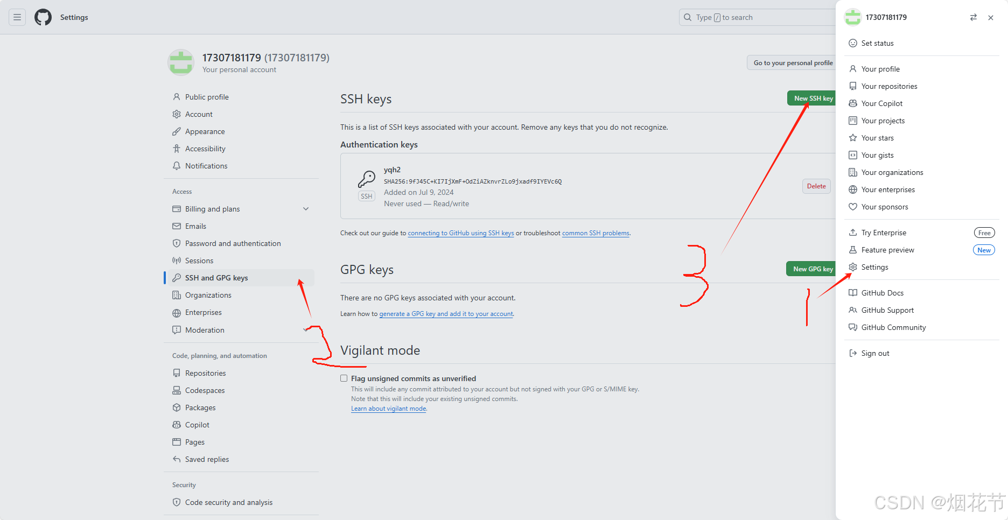
Task: Select SSH and GPG keys sidebar item
Action: [x=241, y=278]
